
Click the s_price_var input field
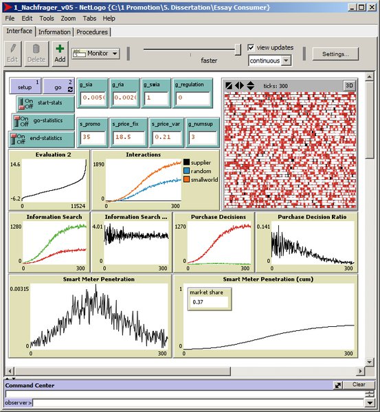point(167,137)
